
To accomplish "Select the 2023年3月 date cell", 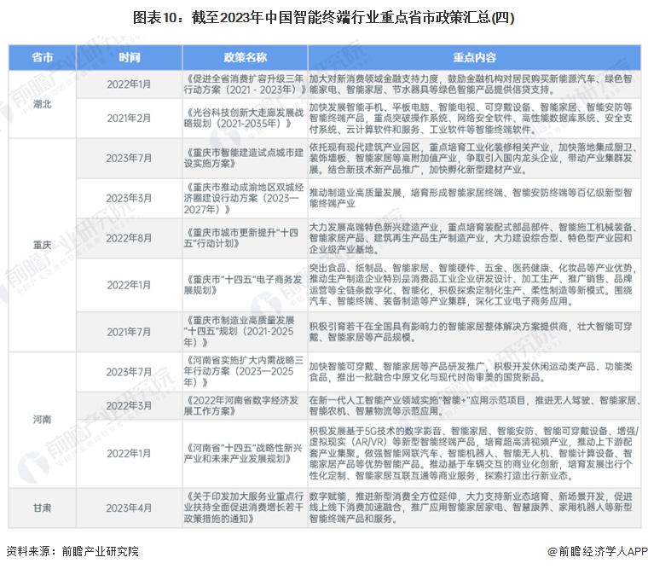I will 129,199.
